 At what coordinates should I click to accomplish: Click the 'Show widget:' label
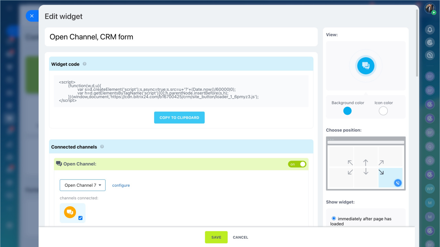(x=340, y=202)
